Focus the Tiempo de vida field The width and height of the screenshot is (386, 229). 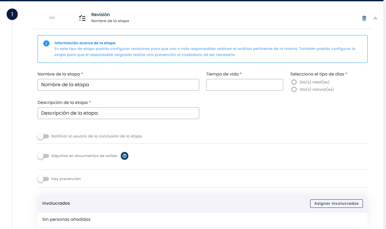tap(245, 85)
